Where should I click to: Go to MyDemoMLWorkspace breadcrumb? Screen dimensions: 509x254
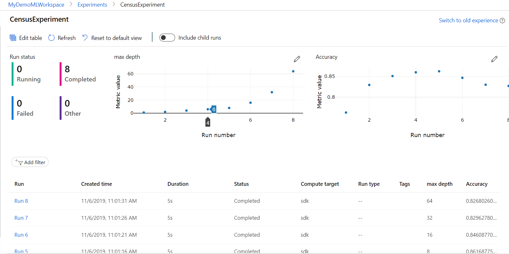[x=36, y=5]
